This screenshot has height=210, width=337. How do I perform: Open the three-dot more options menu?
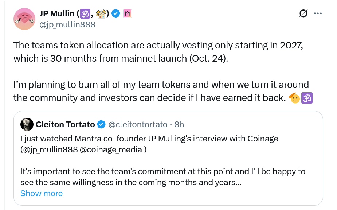click(318, 14)
